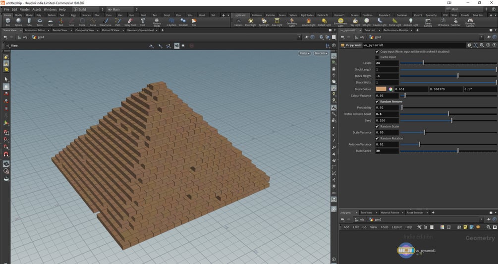Click the Metaball shelf tool
This screenshot has height=264, width=498.
pyautogui.click(x=183, y=22)
